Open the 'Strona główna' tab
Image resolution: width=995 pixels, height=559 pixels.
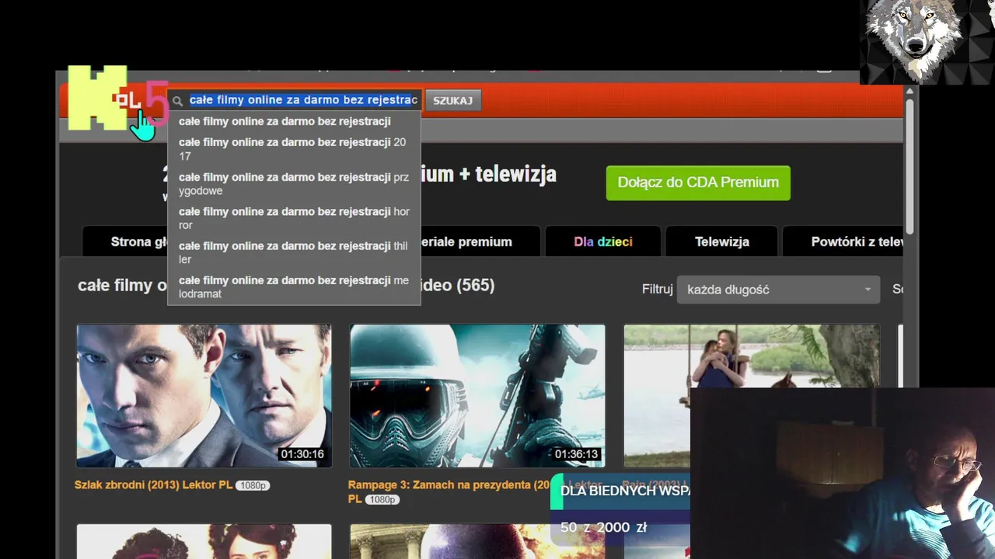point(126,241)
